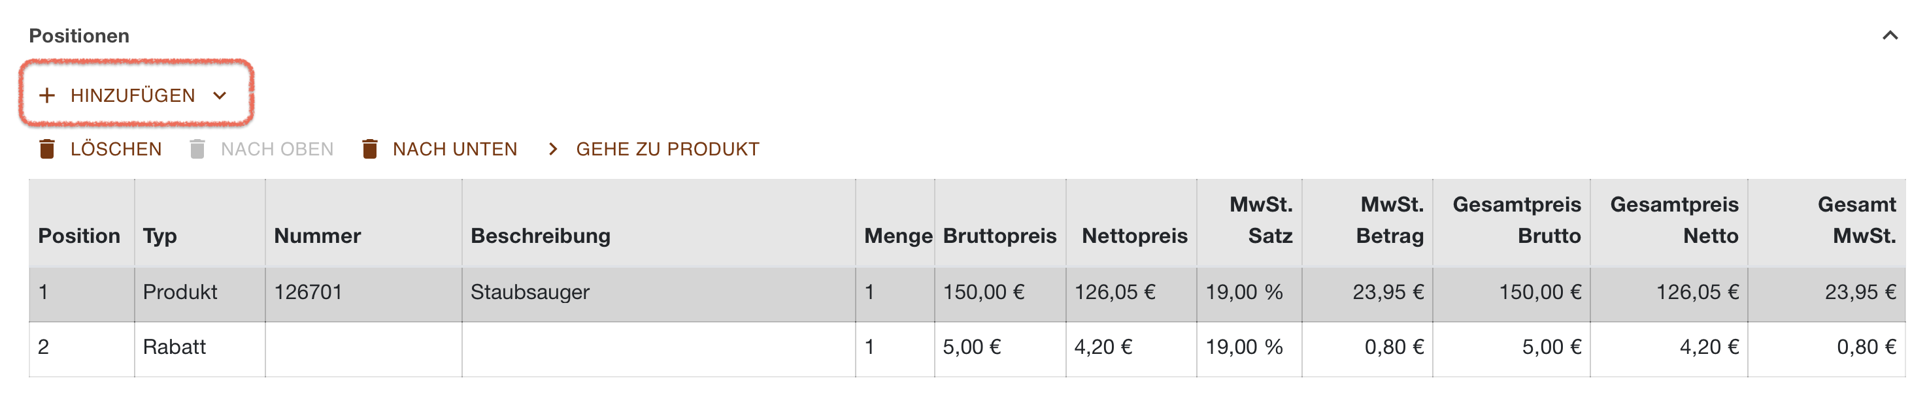Click Nach Unten to move position down
Screen dimensions: 1927x397
[x=455, y=149]
